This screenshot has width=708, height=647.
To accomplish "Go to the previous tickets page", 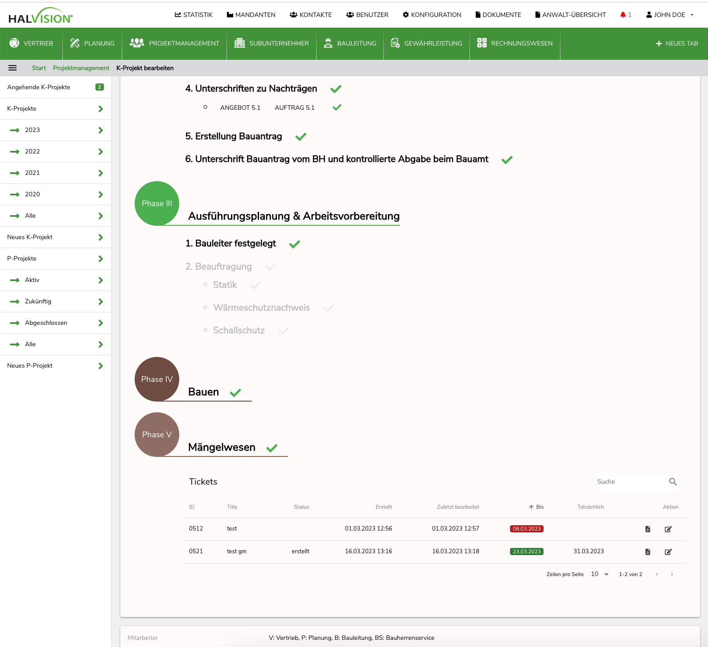I will coord(657,574).
